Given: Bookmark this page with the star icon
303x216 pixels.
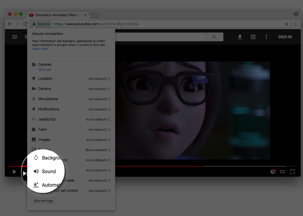Looking at the screenshot, I should [287, 24].
